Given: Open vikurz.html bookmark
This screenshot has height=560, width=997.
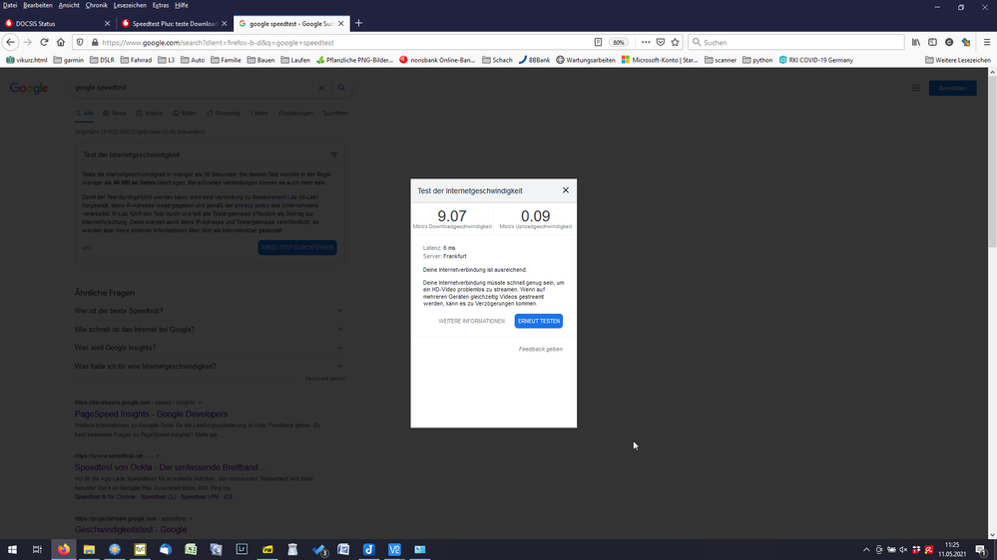Looking at the screenshot, I should click(27, 61).
